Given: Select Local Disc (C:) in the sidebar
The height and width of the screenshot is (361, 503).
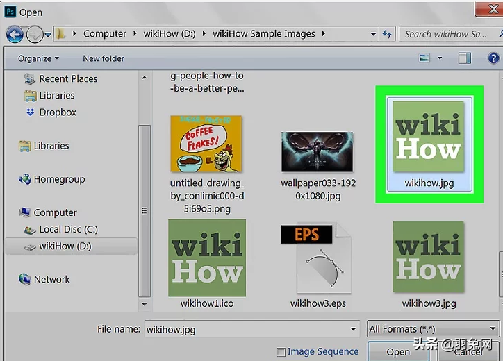Looking at the screenshot, I should [68, 229].
